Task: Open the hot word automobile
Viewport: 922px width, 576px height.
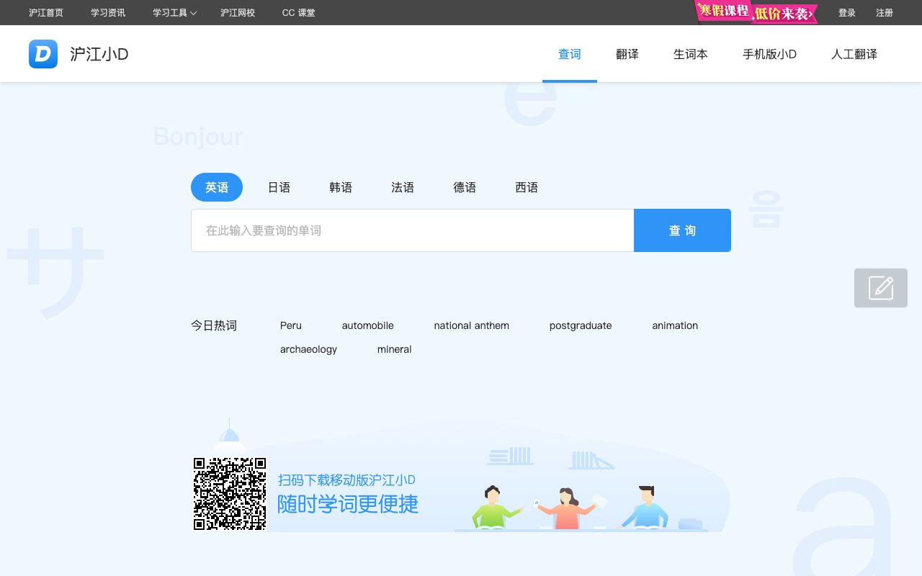Action: (x=367, y=325)
